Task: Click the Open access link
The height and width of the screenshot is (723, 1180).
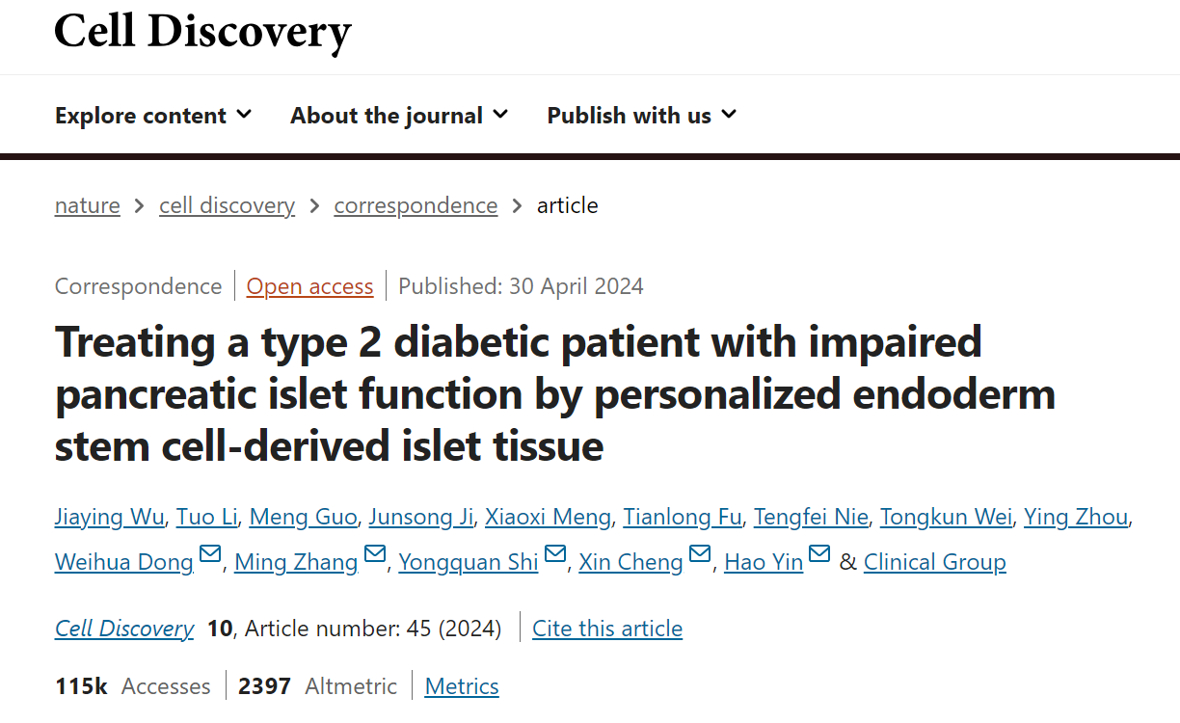Action: (x=309, y=286)
